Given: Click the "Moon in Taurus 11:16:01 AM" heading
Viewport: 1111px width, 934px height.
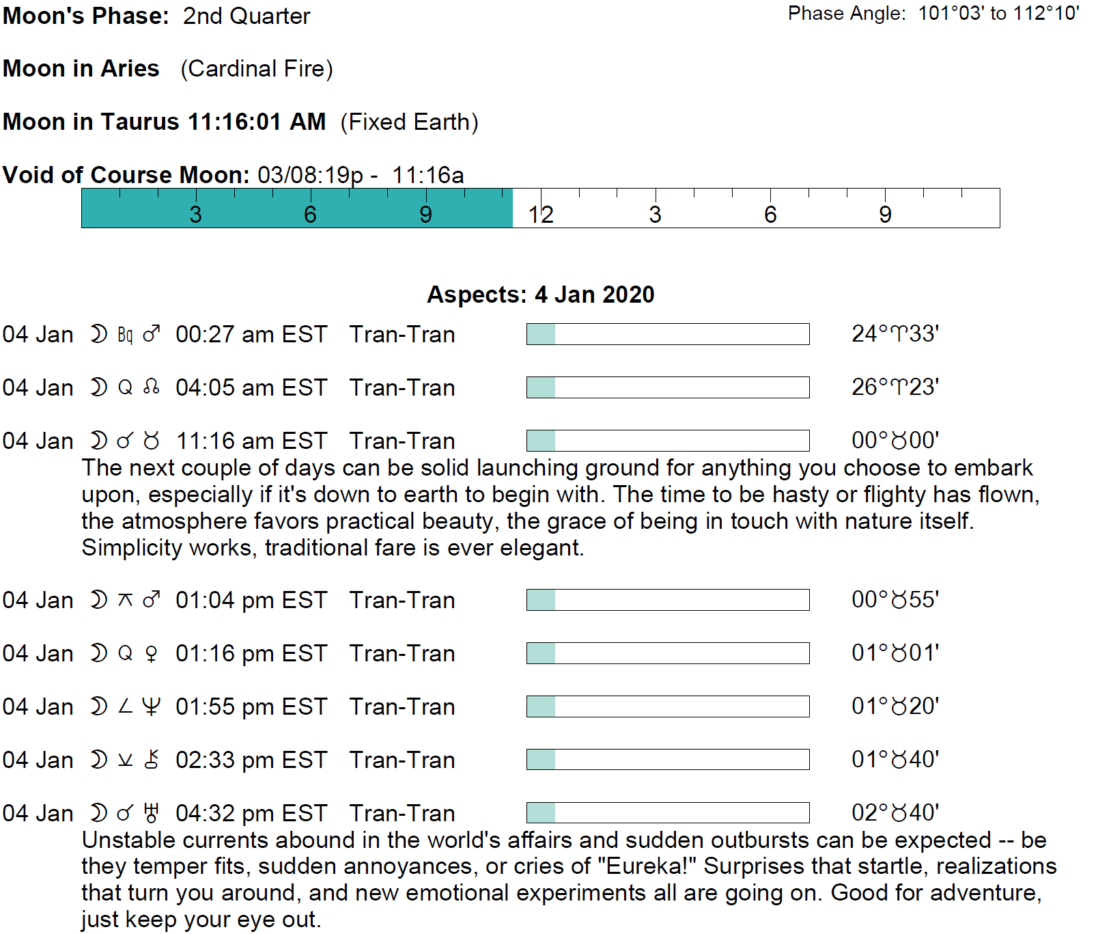Looking at the screenshot, I should [x=165, y=122].
